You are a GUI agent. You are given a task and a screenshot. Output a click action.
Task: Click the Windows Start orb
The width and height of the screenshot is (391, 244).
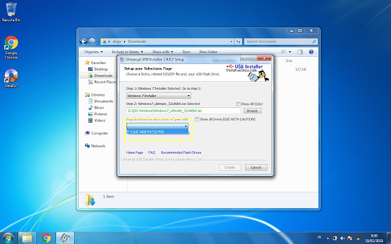pyautogui.click(x=8, y=238)
